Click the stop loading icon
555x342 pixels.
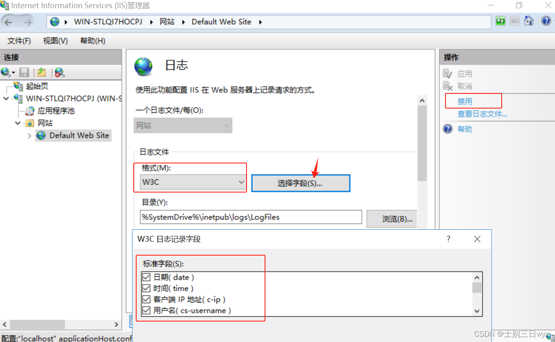coord(515,21)
